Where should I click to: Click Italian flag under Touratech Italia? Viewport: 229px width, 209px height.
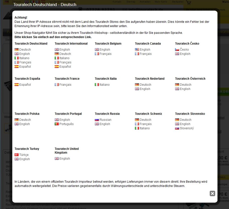pyautogui.click(x=97, y=85)
